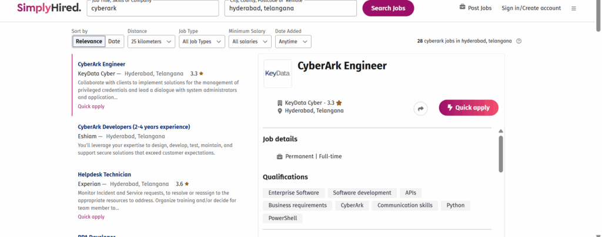Click the share arrow icon

click(421, 108)
